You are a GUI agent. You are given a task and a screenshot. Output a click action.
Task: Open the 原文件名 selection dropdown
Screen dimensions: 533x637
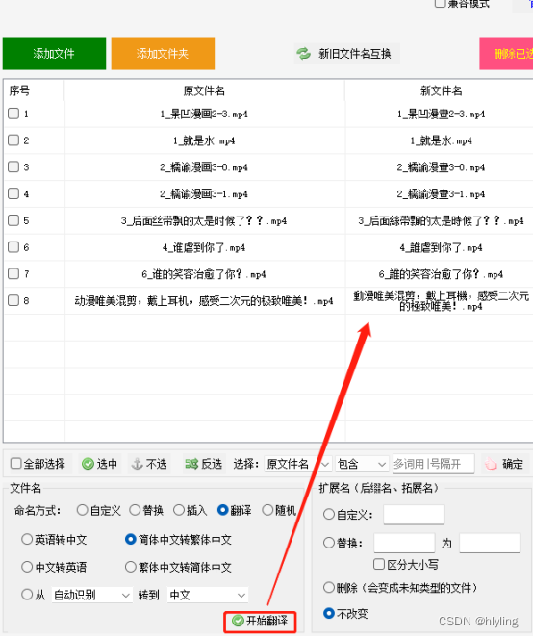[x=297, y=464]
